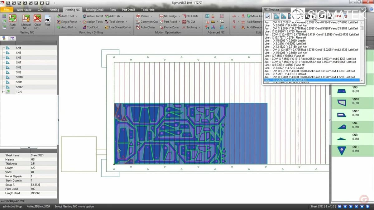
Task: Select SN7 in the parts tree
Action: coord(19,63)
